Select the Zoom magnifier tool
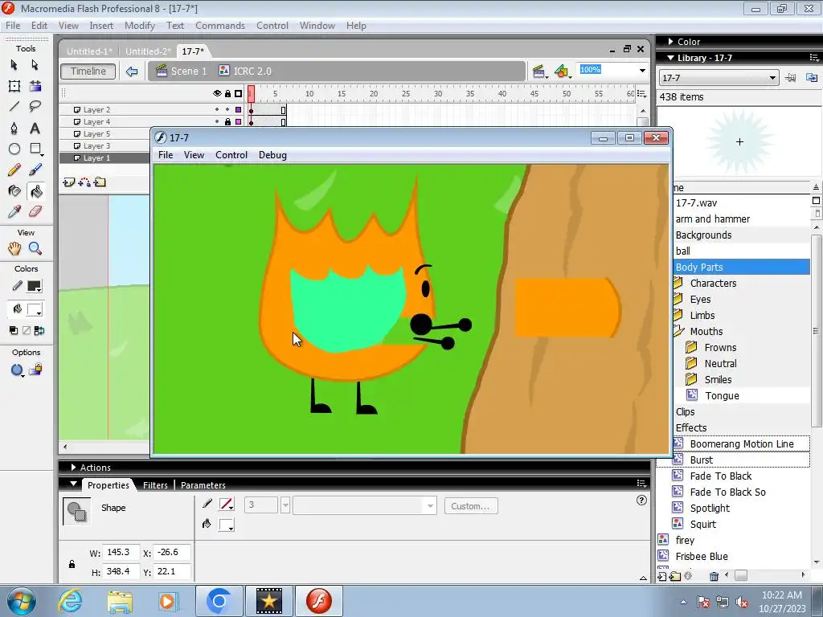This screenshot has height=617, width=823. [x=35, y=248]
